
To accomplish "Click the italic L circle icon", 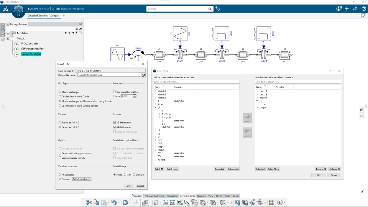I will [x=280, y=202].
